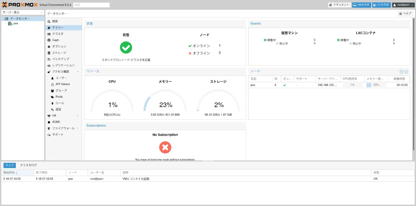This screenshot has height=206, width=416.
Task: Open the バックアップ menu entry
Action: (64, 59)
